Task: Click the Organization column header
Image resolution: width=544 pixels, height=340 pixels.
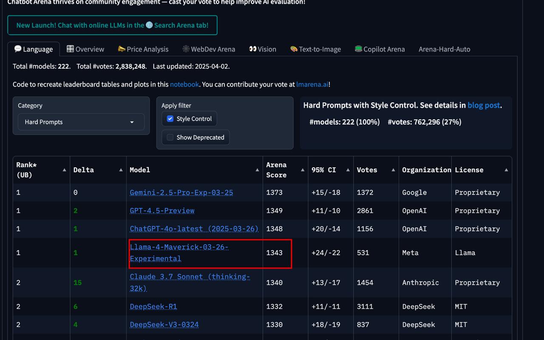Action: [425, 170]
